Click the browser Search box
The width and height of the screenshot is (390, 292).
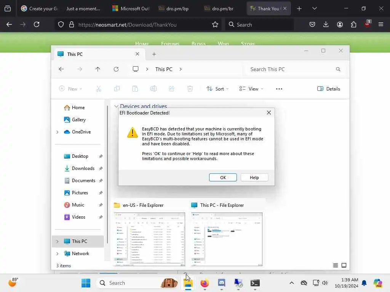pos(260,25)
